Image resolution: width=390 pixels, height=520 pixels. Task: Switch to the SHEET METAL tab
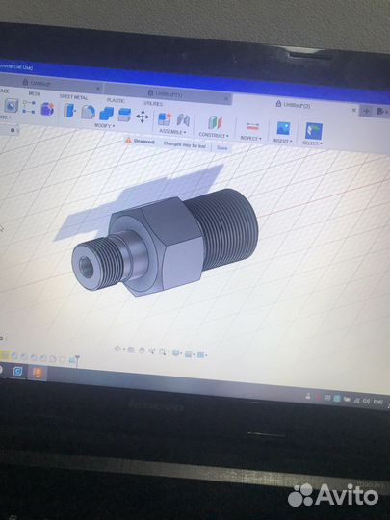click(73, 97)
